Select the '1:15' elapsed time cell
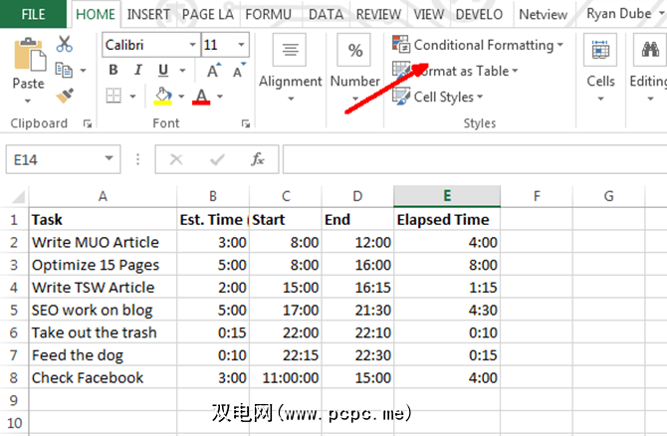This screenshot has height=436, width=667. click(x=447, y=287)
